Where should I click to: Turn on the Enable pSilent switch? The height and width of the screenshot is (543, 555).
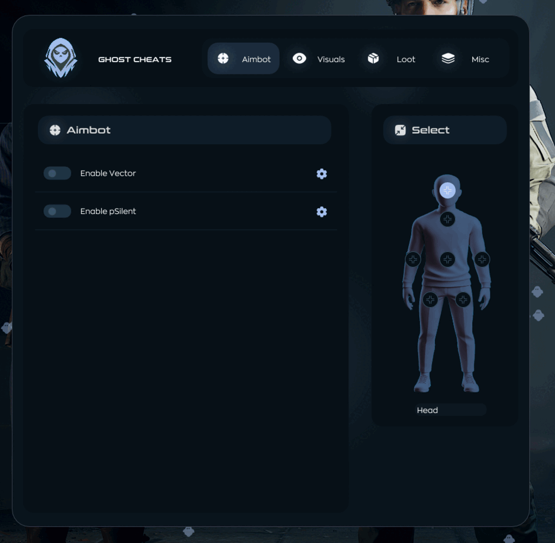click(57, 211)
